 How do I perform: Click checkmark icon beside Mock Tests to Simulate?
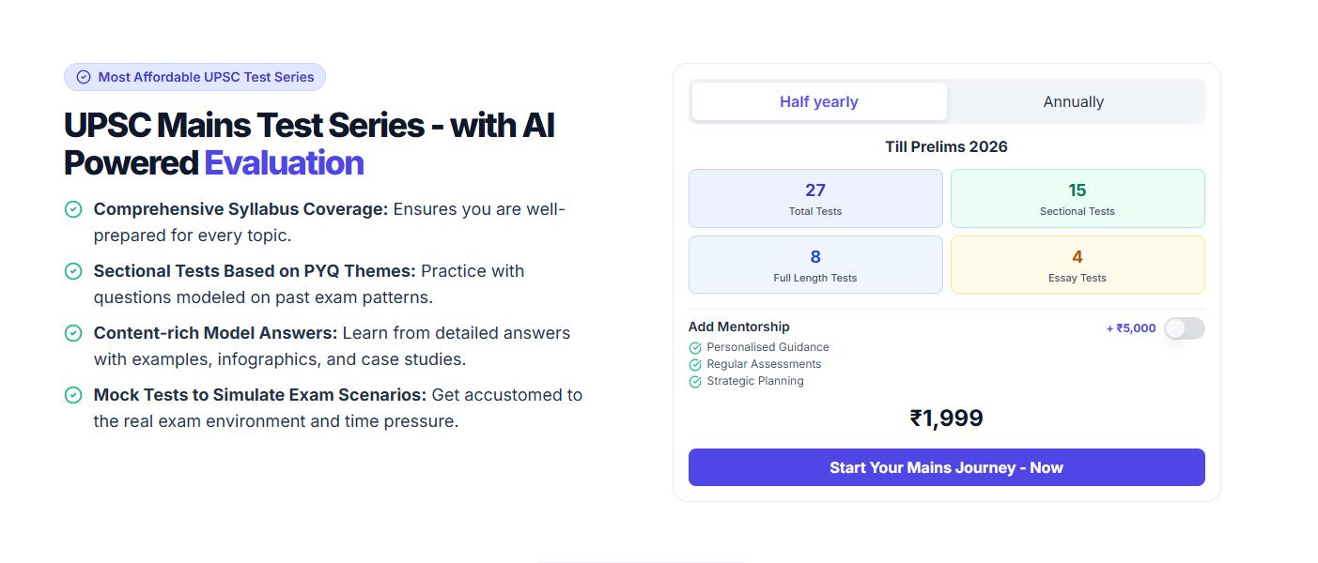[73, 395]
